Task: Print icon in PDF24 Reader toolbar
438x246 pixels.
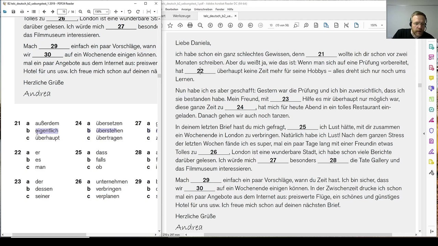Action: tap(22, 12)
